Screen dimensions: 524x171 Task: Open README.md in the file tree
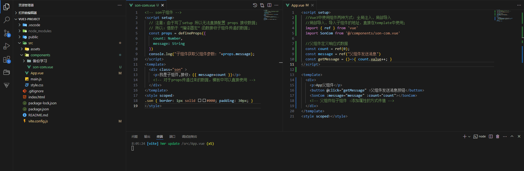pos(70,115)
